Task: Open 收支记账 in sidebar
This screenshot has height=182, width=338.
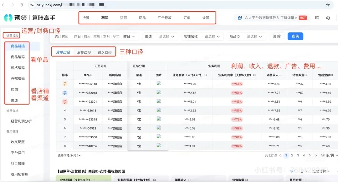Action: (18, 142)
